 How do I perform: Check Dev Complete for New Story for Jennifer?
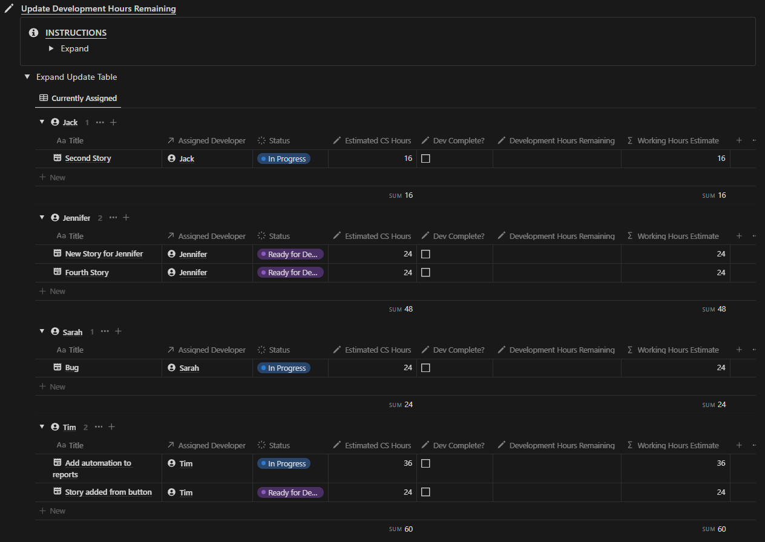(x=425, y=254)
